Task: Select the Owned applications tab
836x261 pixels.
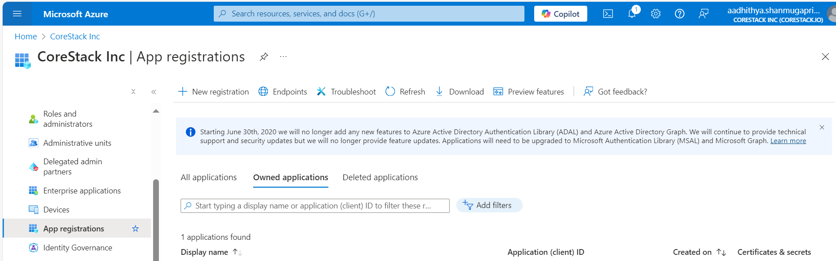Action: tap(291, 178)
